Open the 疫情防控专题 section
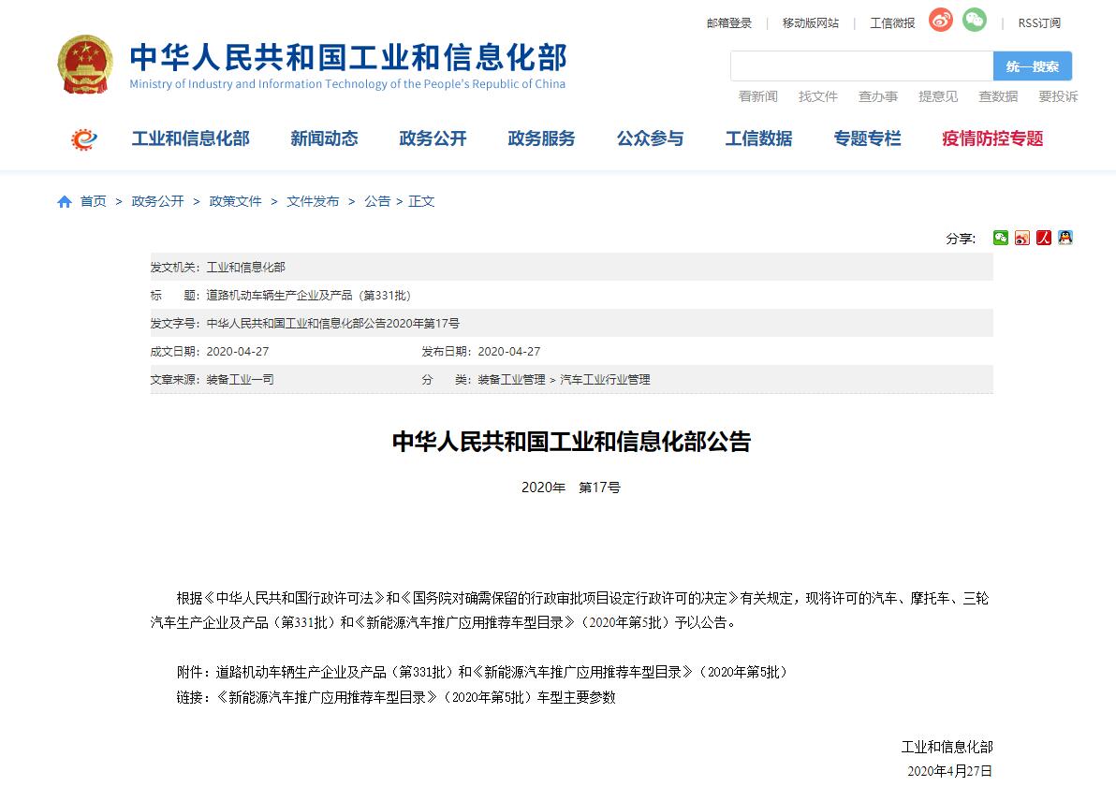Viewport: 1116px width, 786px height. coord(992,138)
